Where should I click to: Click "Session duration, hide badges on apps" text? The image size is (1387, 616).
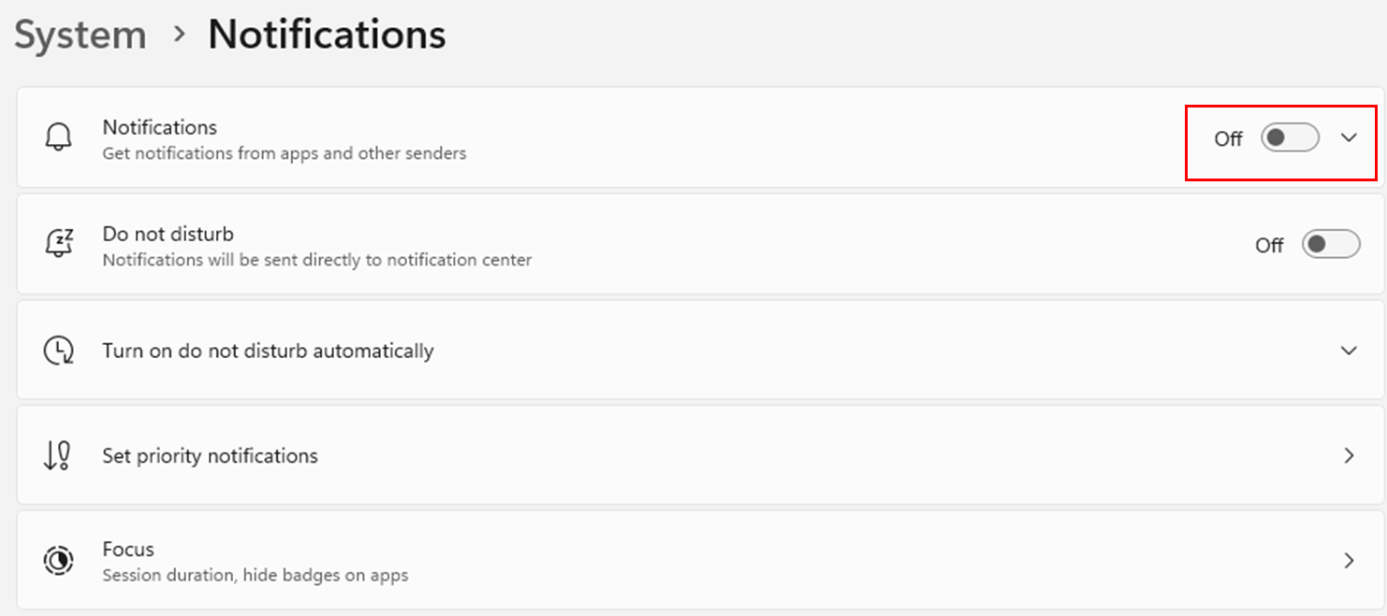click(255, 575)
